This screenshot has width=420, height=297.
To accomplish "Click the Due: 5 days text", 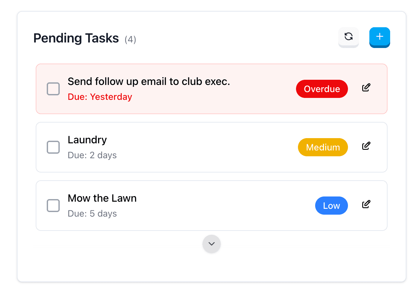I will click(x=92, y=214).
